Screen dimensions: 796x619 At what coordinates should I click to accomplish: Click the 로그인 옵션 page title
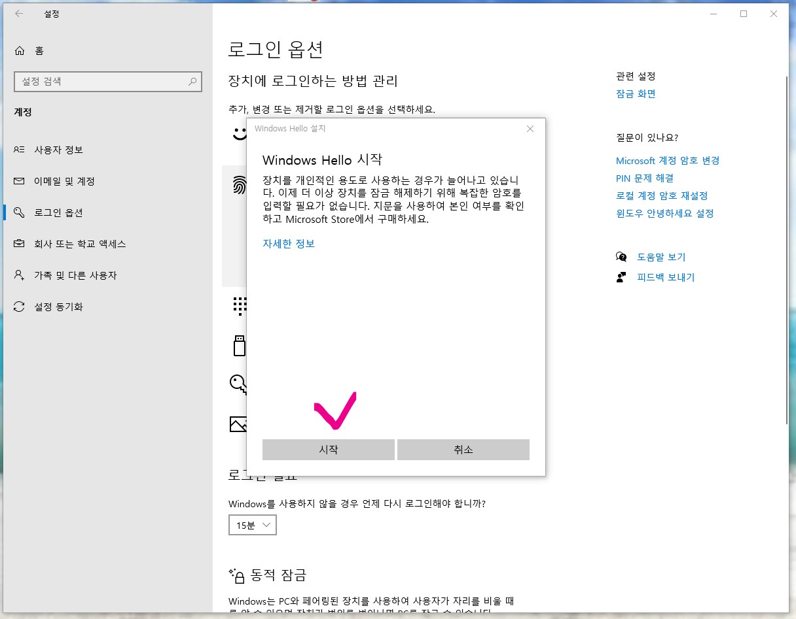click(x=276, y=49)
